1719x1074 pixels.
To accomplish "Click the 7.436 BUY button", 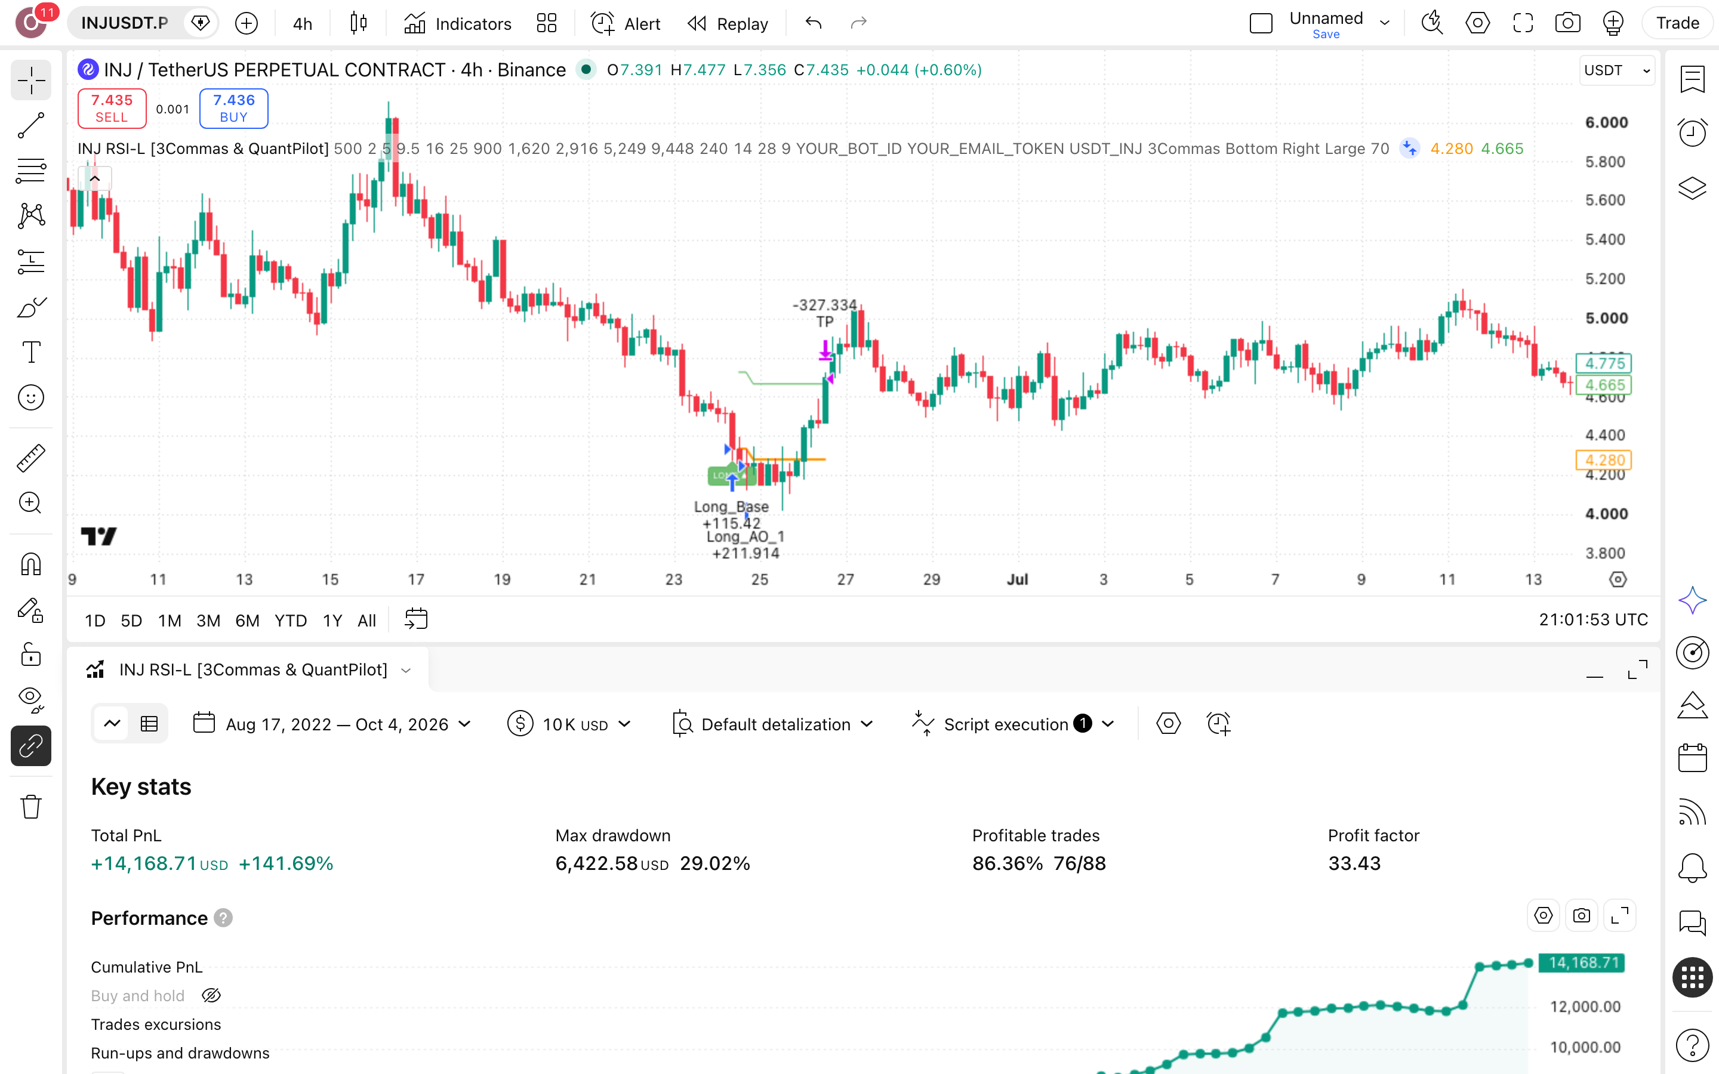I will pos(234,108).
